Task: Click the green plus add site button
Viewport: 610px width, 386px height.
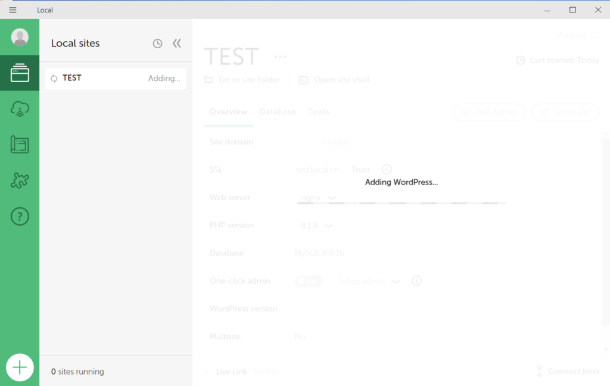Action: 20,367
